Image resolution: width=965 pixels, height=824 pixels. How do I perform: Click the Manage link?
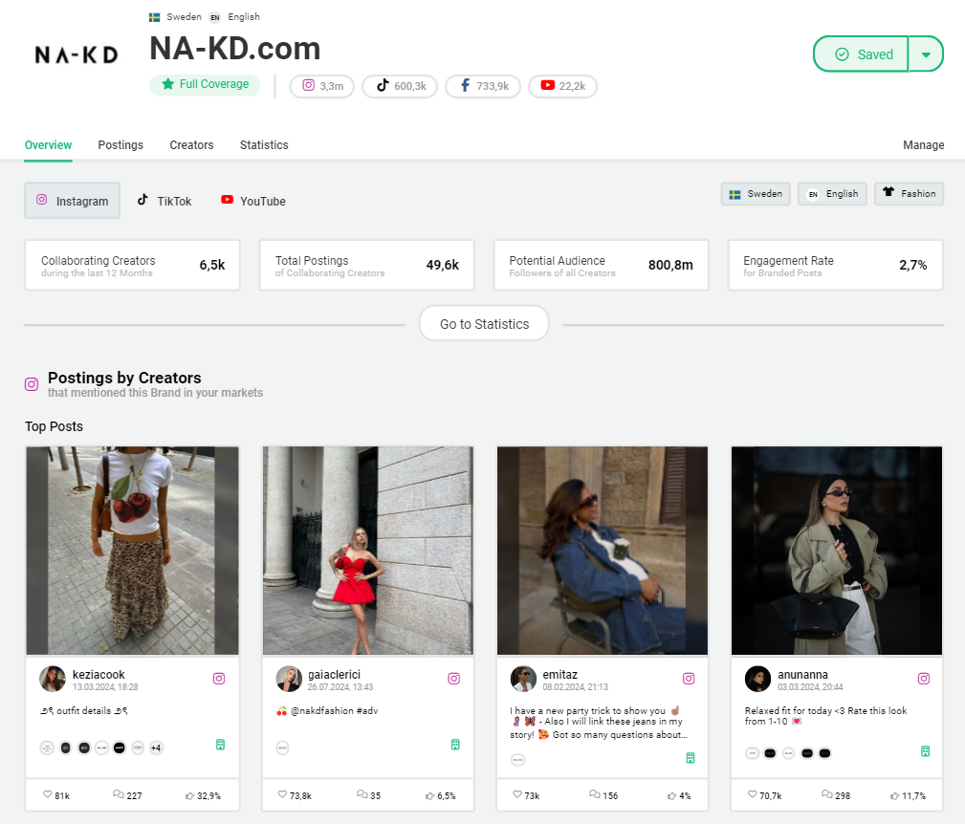tap(923, 145)
